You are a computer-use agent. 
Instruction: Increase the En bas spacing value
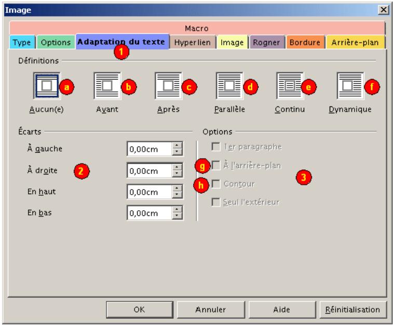click(177, 209)
